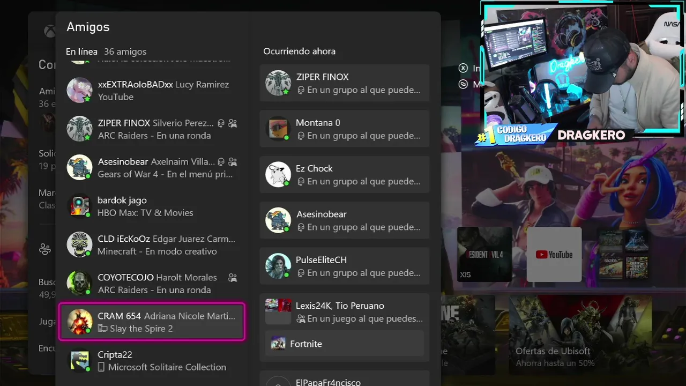Click PulseEliteCH avatar under Ocurriendo ahora
The width and height of the screenshot is (686, 386).
(278, 266)
